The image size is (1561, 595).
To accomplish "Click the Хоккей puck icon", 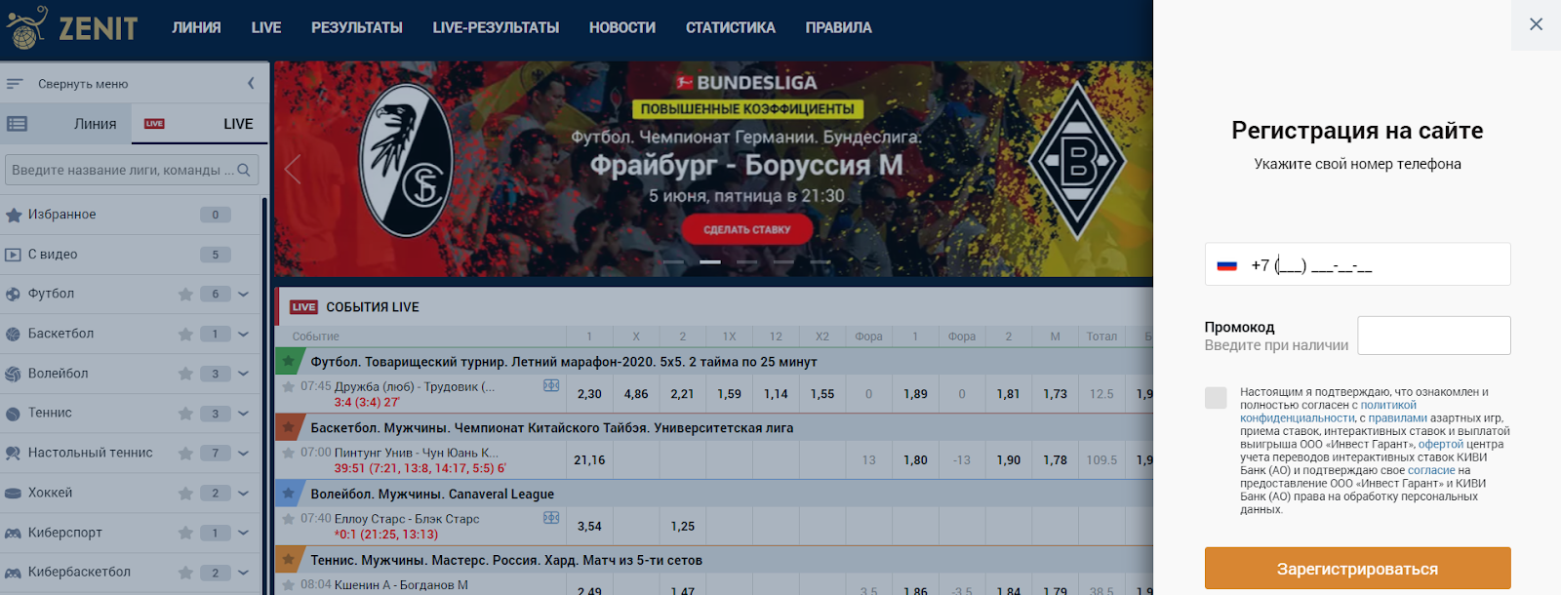I will 14,493.
